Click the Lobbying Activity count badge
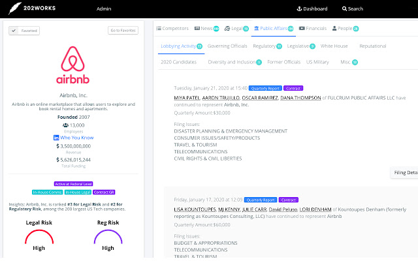Image resolution: width=418 pixels, height=261 pixels. (199, 46)
